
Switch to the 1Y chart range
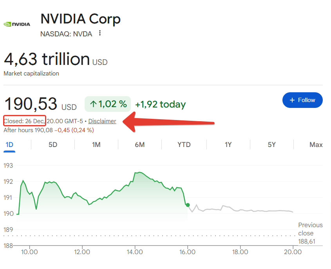[228, 145]
